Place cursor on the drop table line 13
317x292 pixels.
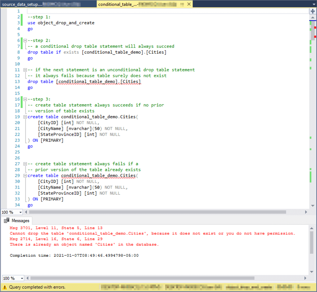[85, 81]
